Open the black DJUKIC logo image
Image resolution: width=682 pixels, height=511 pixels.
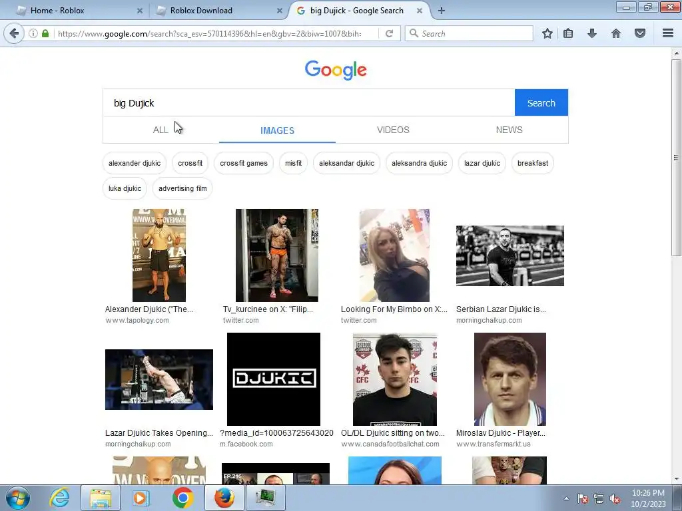coord(274,379)
